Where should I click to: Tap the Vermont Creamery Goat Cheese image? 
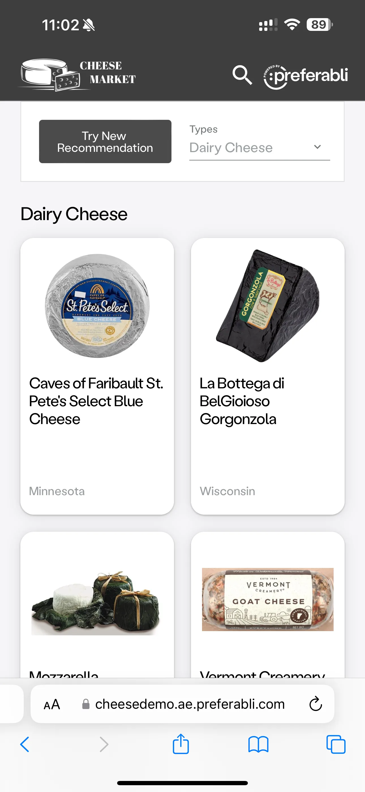click(268, 599)
